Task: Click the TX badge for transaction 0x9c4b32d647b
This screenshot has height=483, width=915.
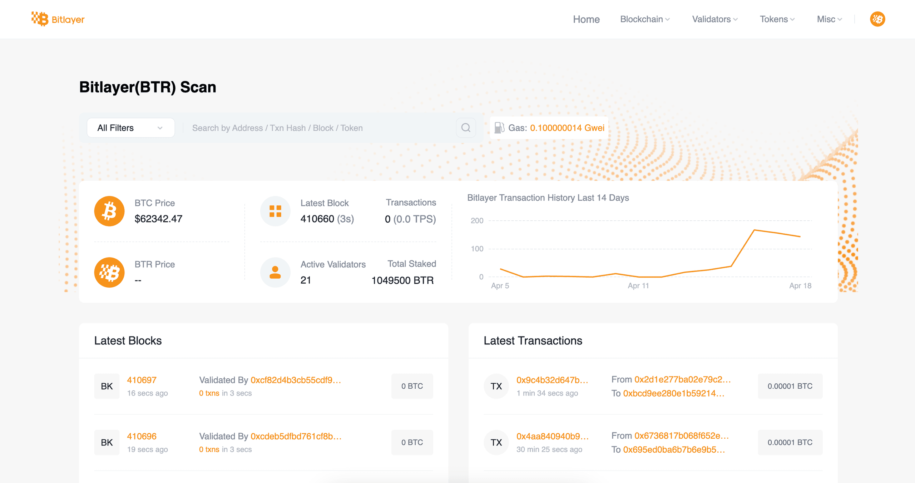Action: pyautogui.click(x=496, y=386)
